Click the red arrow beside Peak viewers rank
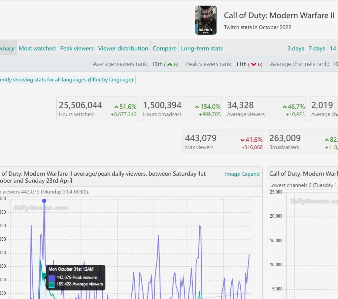This screenshot has width=338, height=299. coord(253,65)
